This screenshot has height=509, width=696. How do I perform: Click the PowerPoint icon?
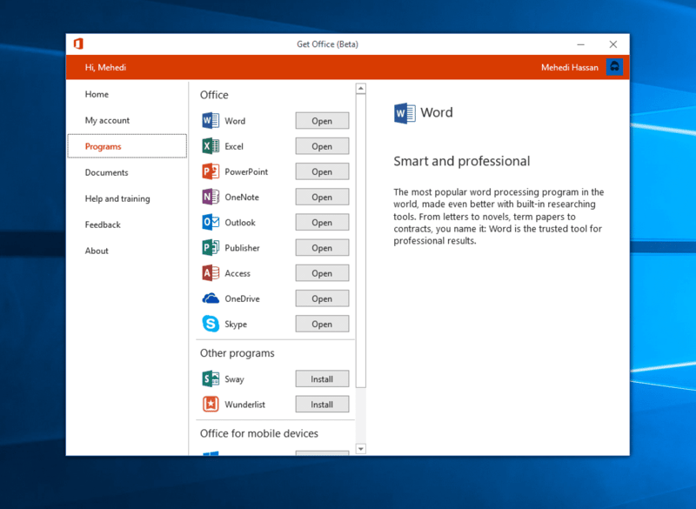(x=210, y=171)
